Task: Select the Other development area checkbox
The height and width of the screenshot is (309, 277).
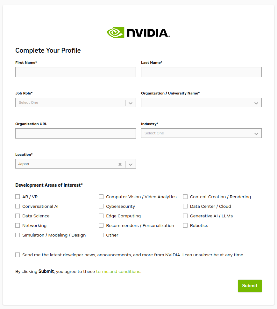Action: [101, 235]
